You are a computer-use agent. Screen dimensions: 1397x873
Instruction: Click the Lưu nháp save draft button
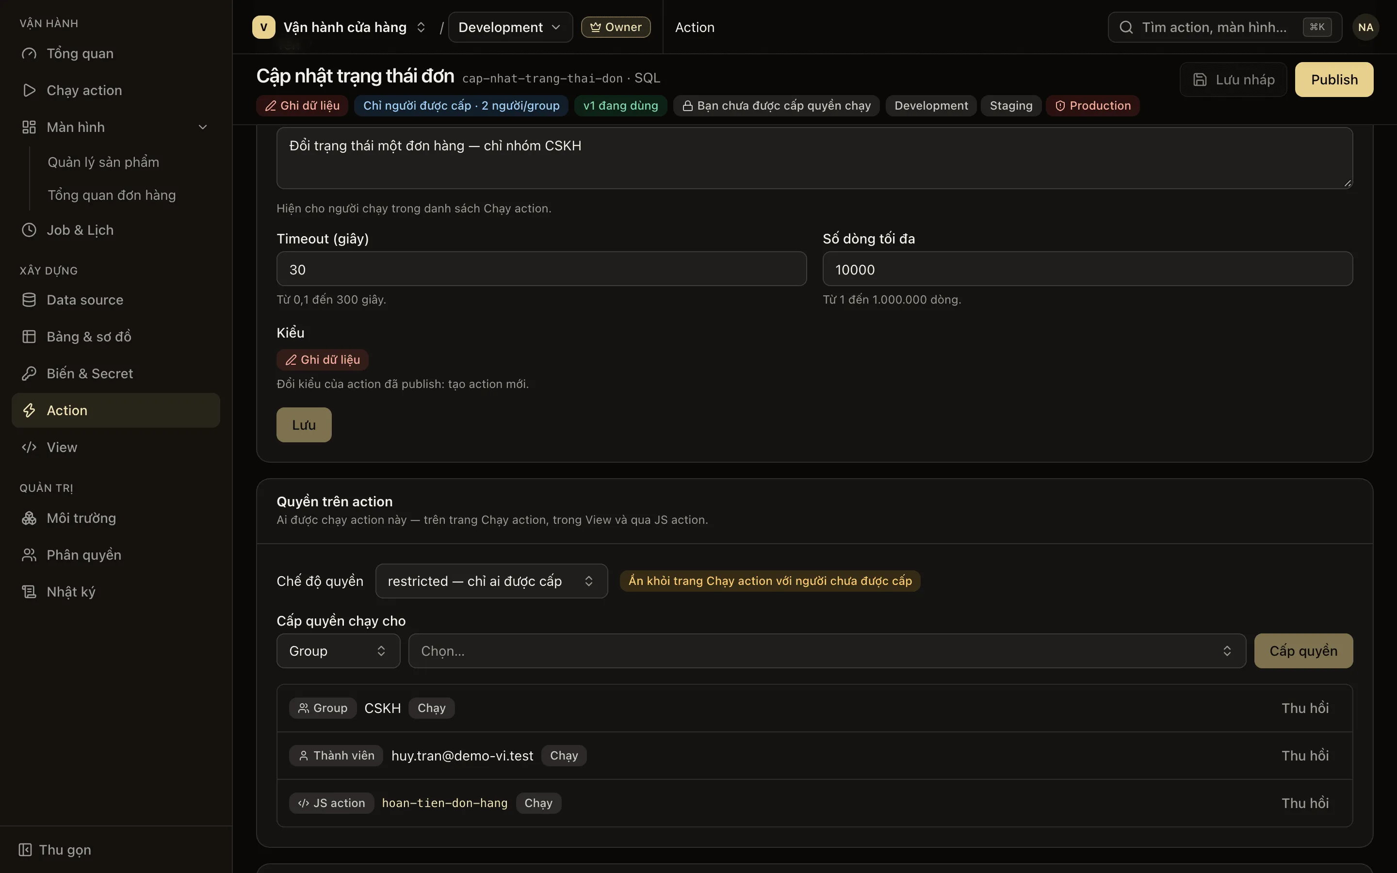[1233, 80]
